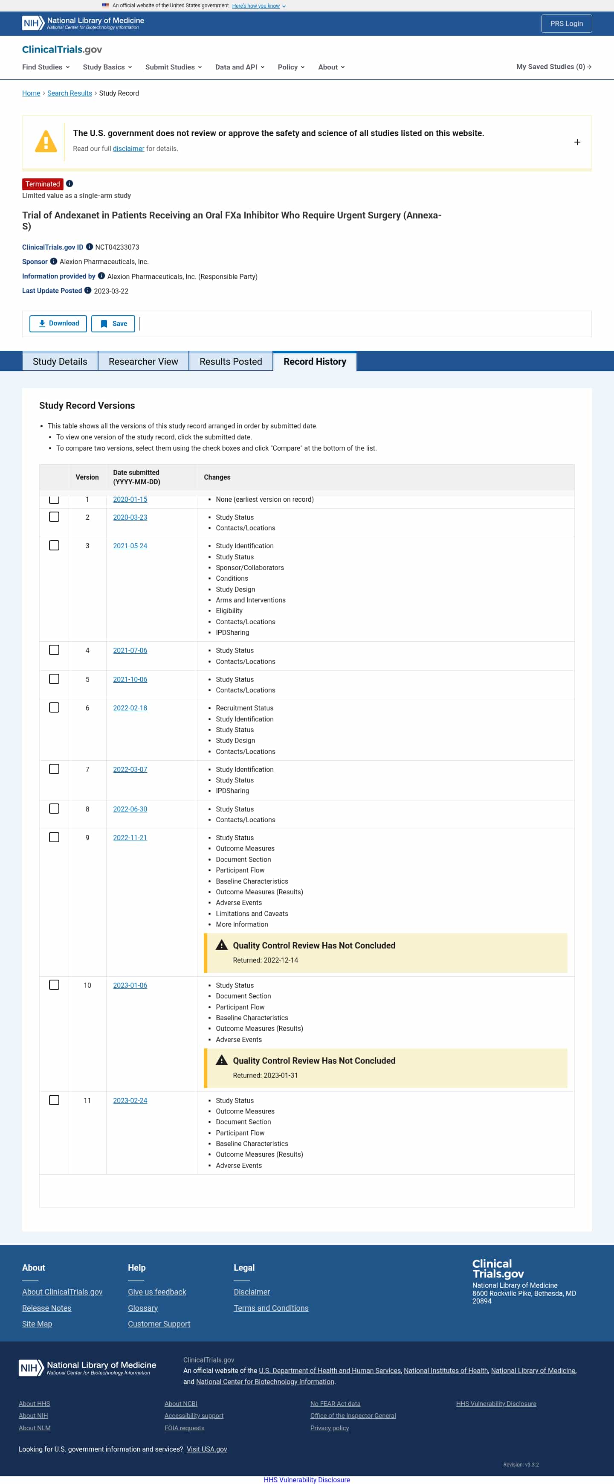Click the NIH National Library of Medicine logo
Screen dimensions: 614x1484
pos(83,23)
